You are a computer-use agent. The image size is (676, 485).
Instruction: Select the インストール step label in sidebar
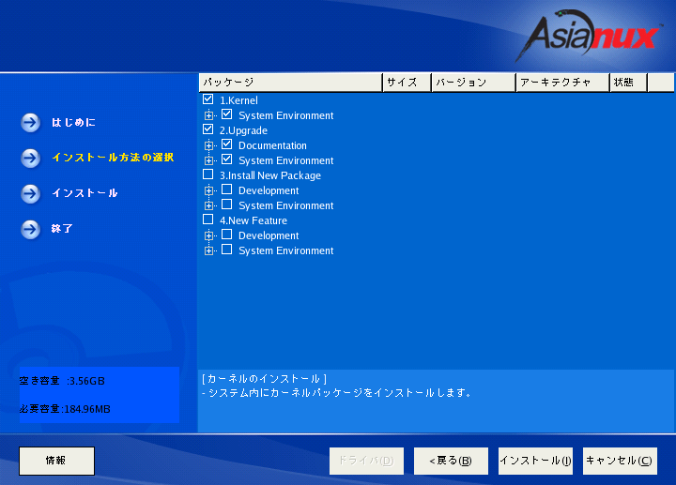(84, 193)
